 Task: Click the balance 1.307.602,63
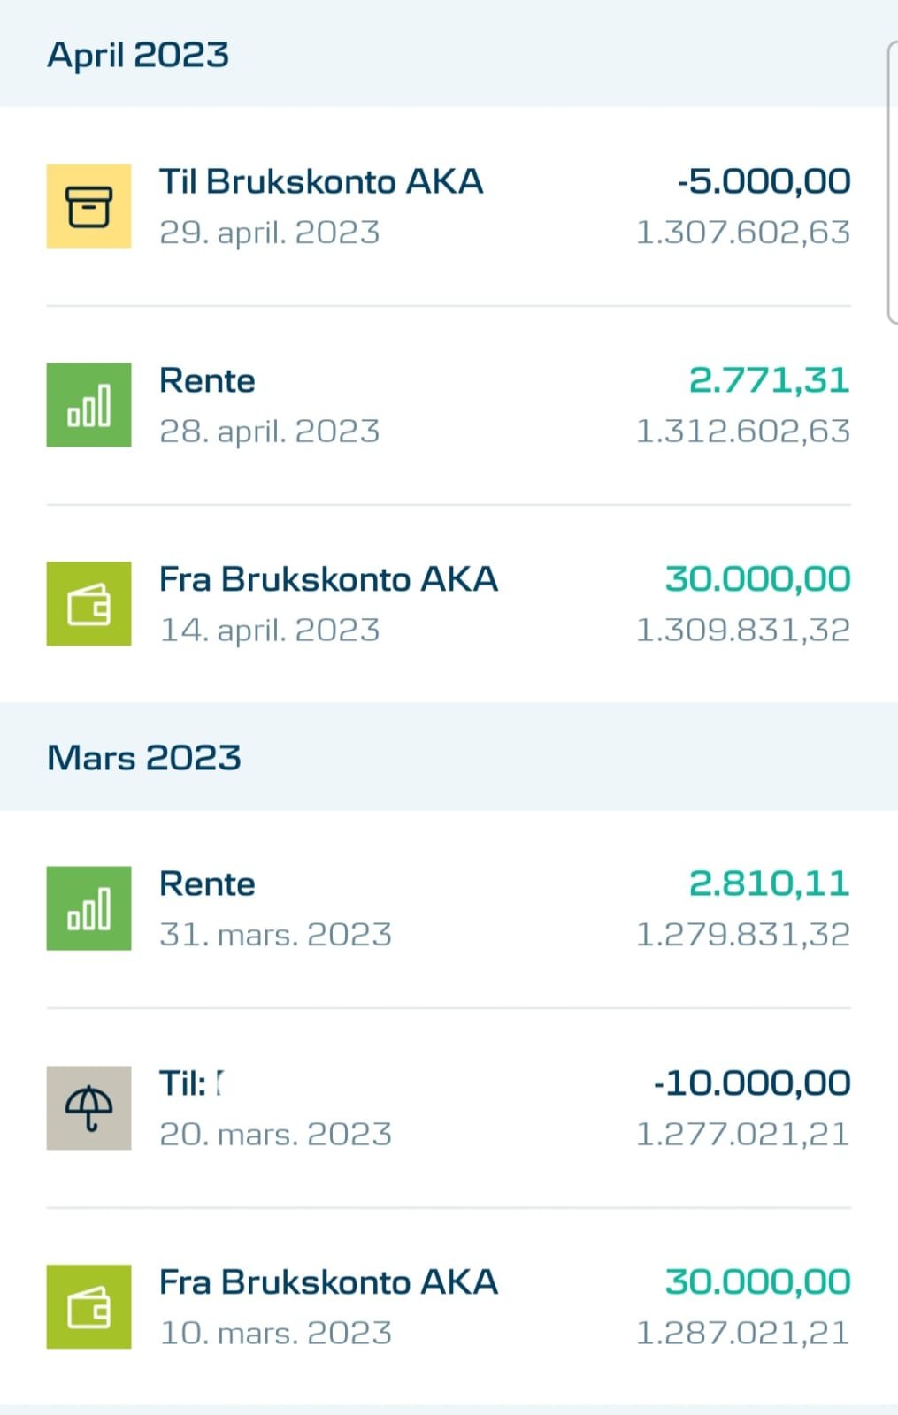743,233
